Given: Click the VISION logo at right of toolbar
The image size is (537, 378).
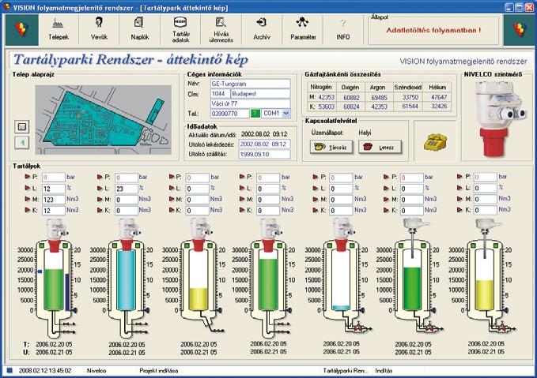Looking at the screenshot, I should pyautogui.click(x=519, y=30).
